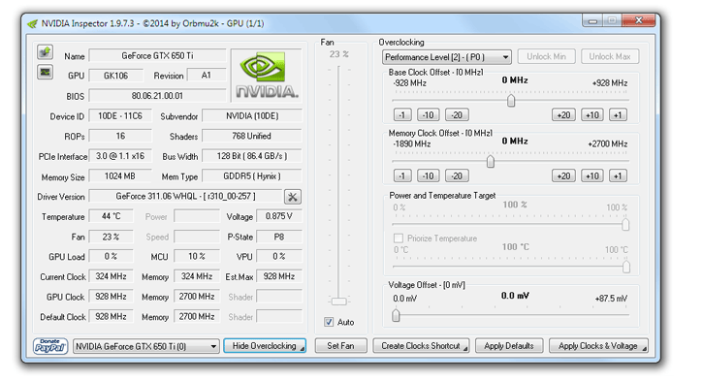The height and width of the screenshot is (381, 703).
Task: Click the PCIe Interface value 3.0 @ 1.1 x16
Action: (120, 156)
